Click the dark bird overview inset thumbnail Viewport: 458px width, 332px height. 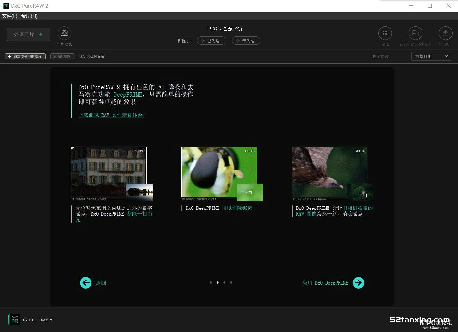(360, 192)
